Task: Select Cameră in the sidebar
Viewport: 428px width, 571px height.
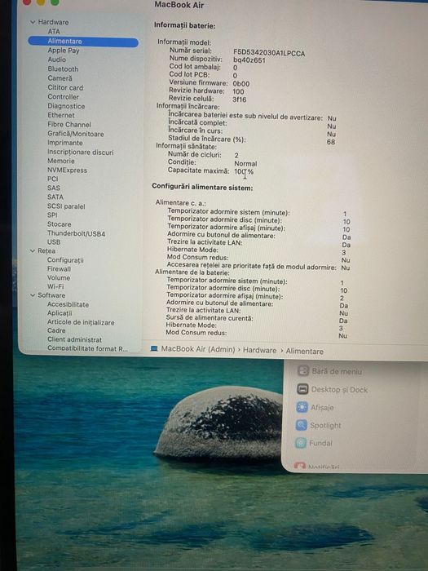Action: (x=60, y=78)
